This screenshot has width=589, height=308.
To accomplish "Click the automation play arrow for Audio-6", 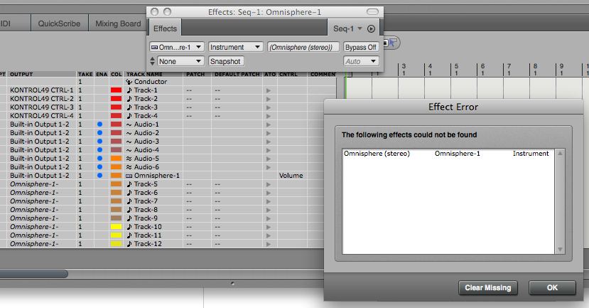I will pos(268,167).
